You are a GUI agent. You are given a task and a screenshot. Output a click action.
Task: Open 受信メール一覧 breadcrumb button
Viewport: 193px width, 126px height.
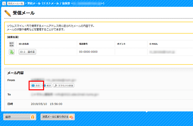pyautogui.click(x=15, y=4)
